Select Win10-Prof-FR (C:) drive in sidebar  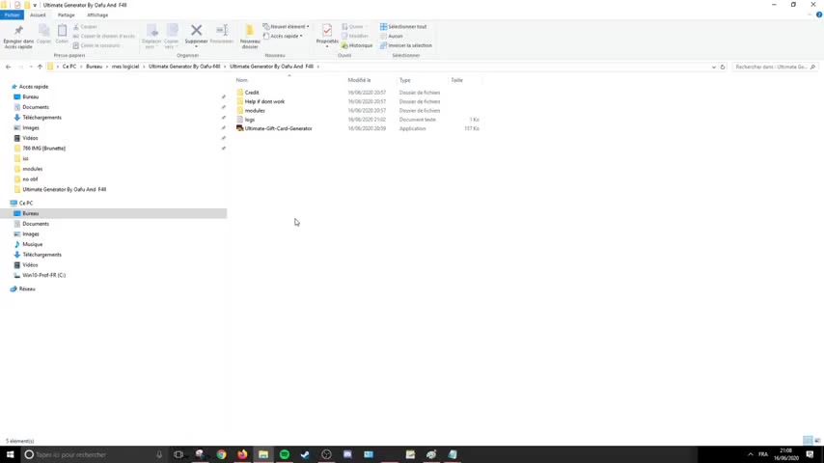pyautogui.click(x=43, y=275)
